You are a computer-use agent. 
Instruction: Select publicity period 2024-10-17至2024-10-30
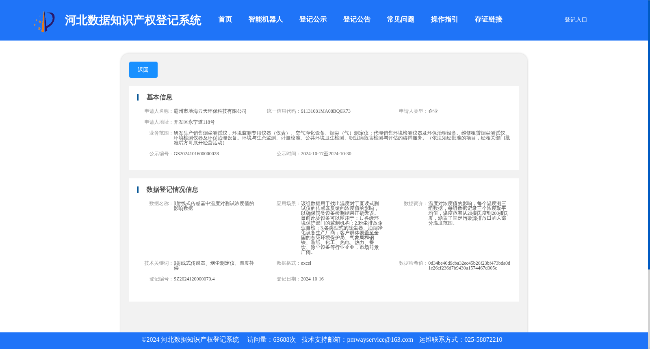click(326, 154)
